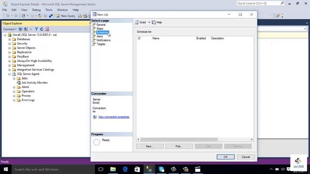
Task: Expand the Replication node
Action: point(10,52)
